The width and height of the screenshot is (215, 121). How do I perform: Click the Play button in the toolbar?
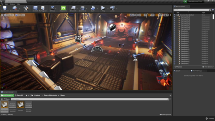coord(103,9)
